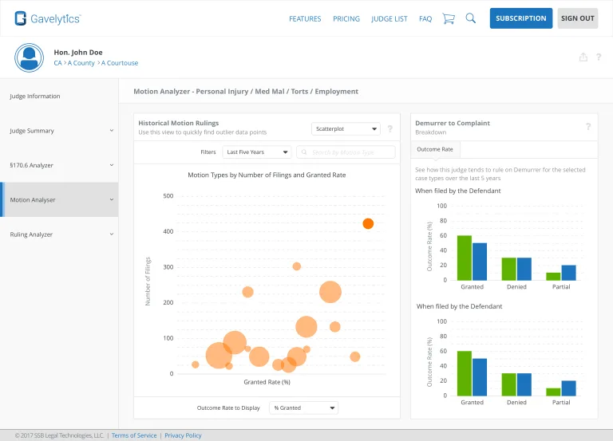Open the Last Five Years filter dropdown
This screenshot has height=441, width=613.
[x=256, y=152]
